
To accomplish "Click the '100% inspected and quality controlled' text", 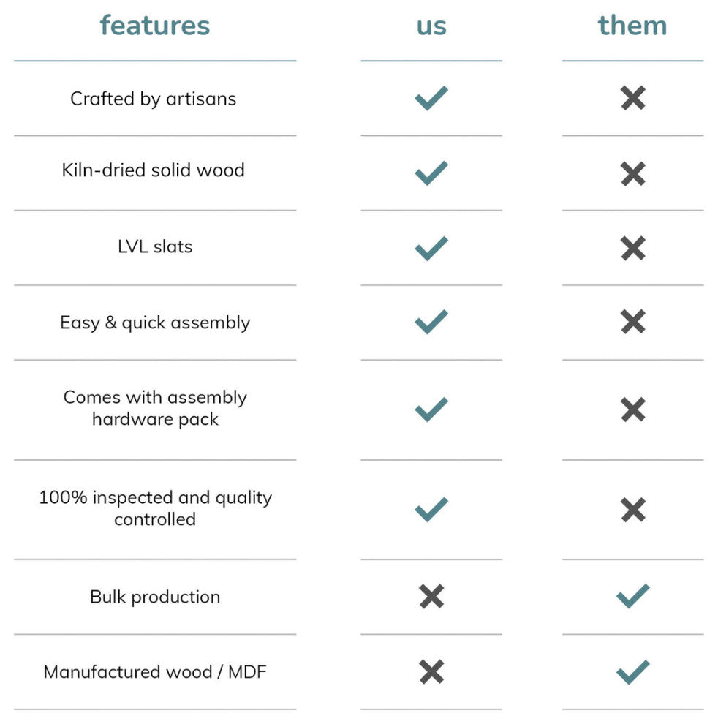I will pos(155,508).
